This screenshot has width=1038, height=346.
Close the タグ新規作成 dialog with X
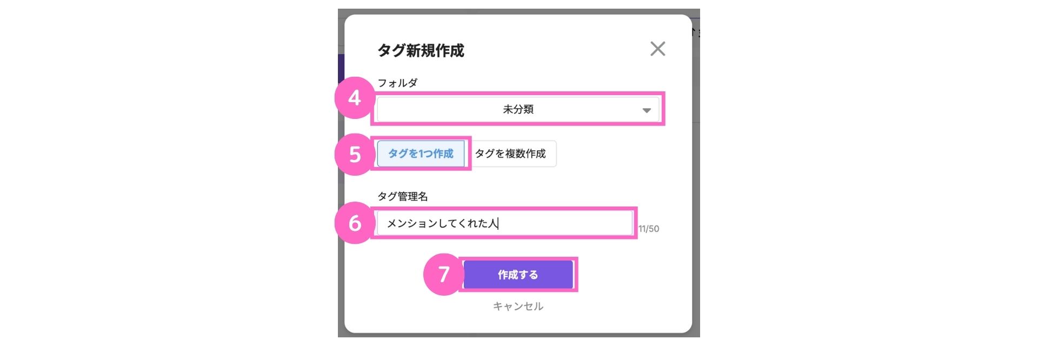pos(657,49)
